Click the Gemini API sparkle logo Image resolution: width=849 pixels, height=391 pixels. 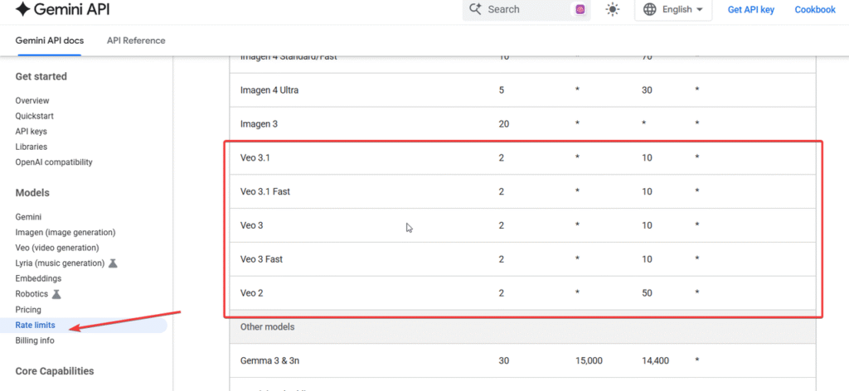(23, 10)
